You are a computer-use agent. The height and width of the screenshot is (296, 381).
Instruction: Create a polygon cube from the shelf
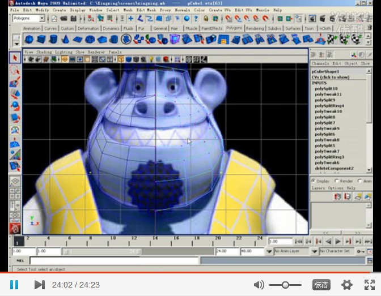[41, 39]
